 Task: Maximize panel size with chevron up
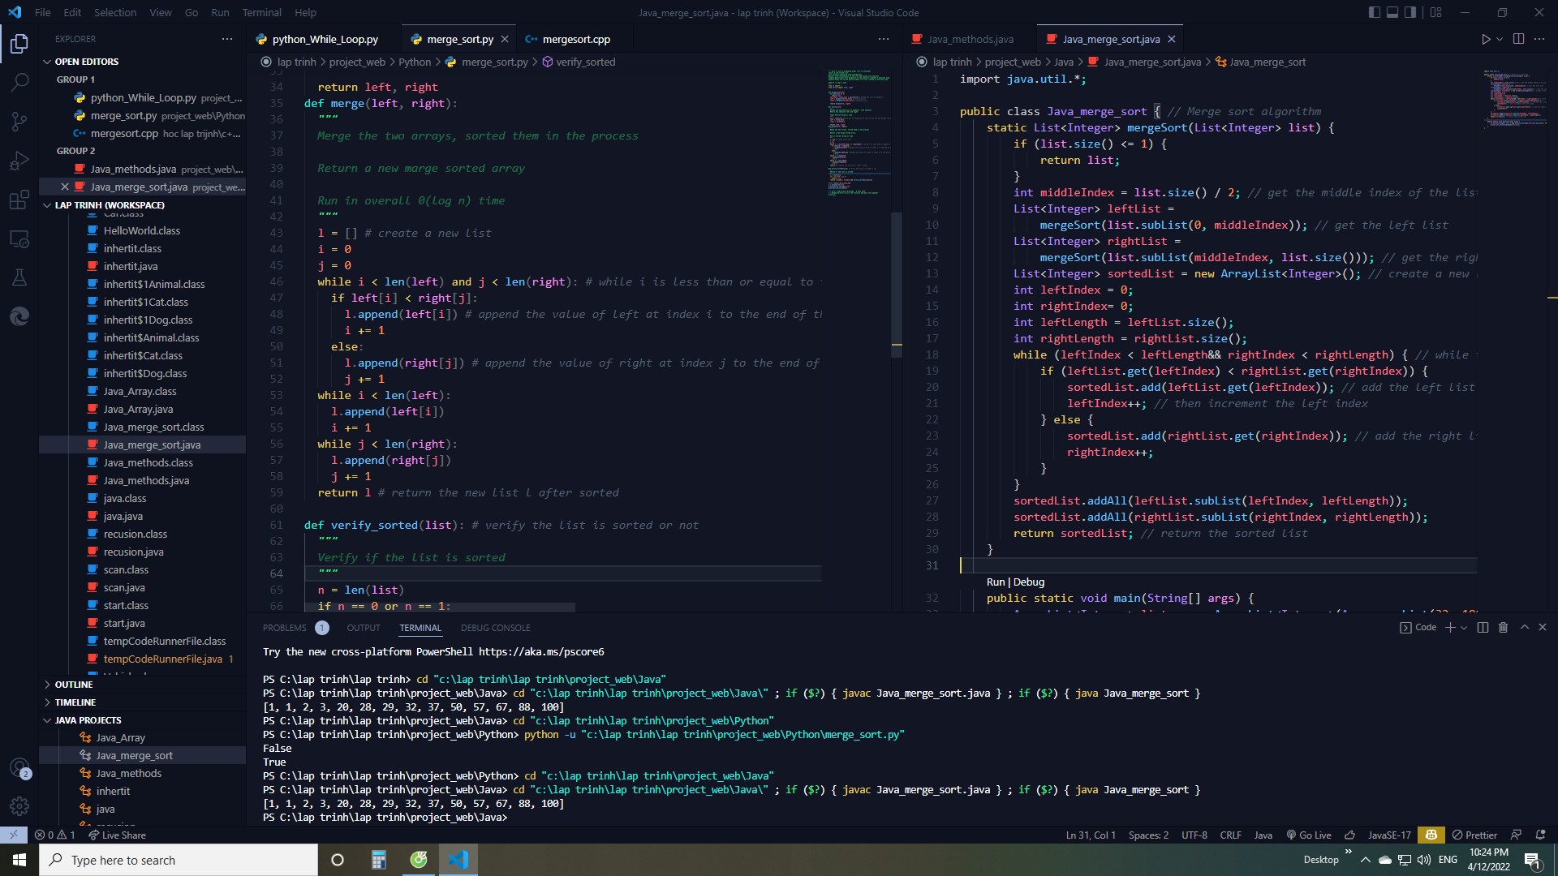tap(1524, 627)
